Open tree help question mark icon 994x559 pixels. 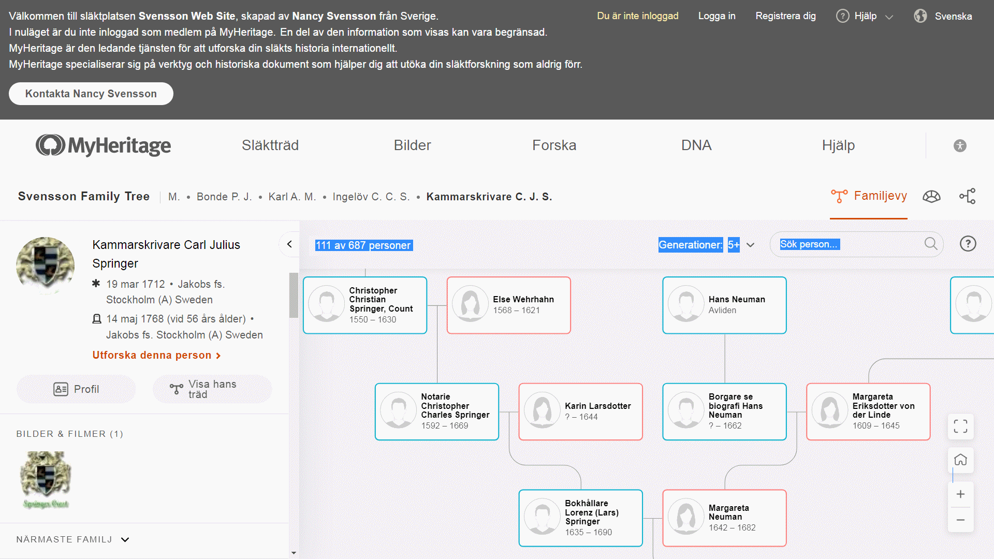click(968, 244)
